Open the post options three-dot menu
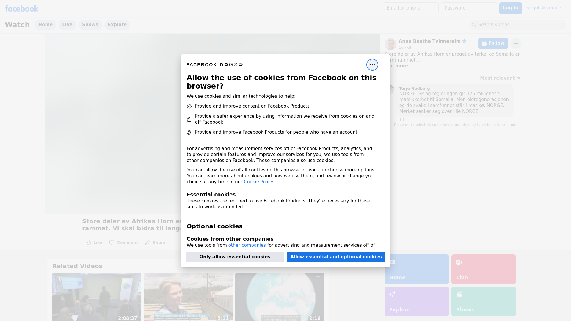Screen dimensions: 571x321 [x=516, y=43]
